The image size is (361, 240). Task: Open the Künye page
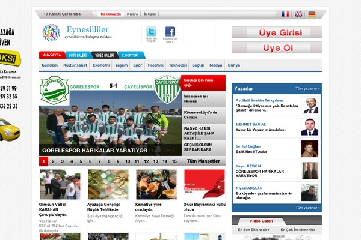[x=132, y=14]
